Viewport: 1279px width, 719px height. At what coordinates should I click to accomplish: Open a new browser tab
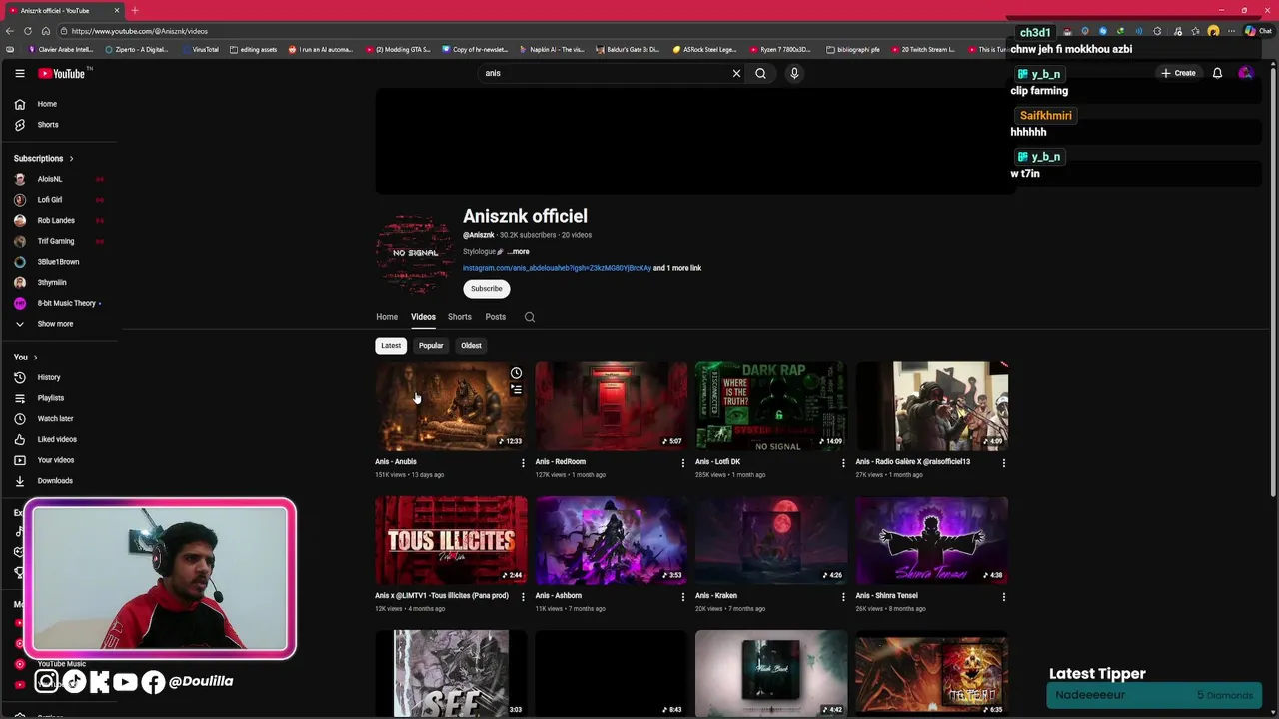(x=135, y=10)
